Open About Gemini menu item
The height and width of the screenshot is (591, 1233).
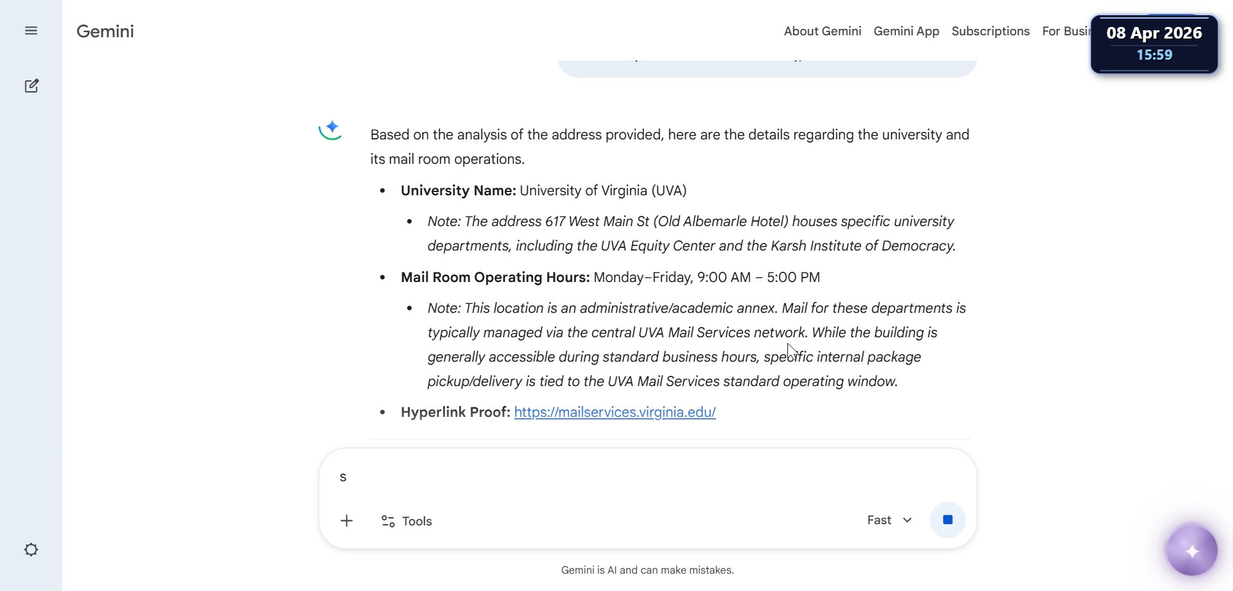822,31
